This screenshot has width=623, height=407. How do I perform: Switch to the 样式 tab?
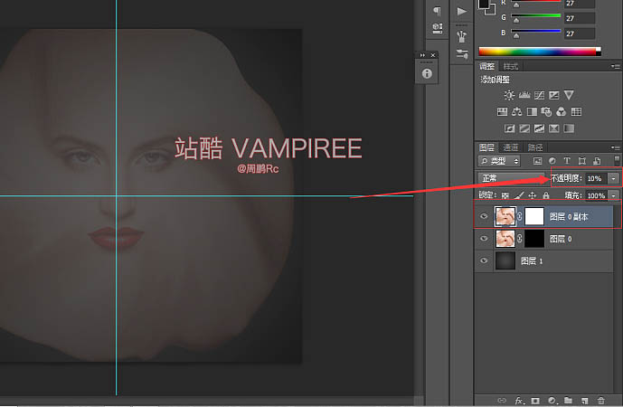(511, 66)
